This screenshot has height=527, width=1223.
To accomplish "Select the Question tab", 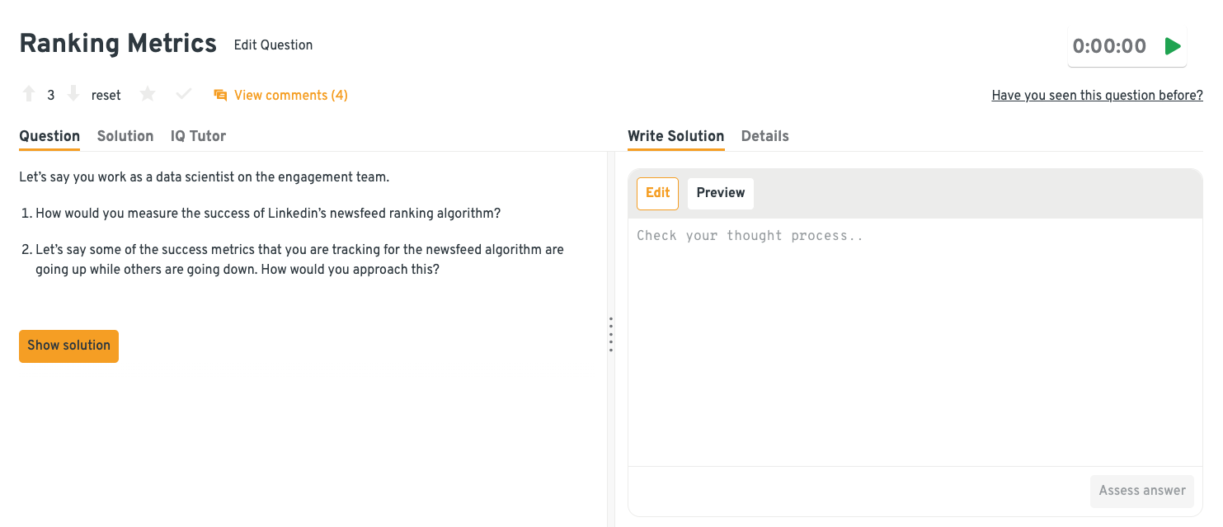I will tap(49, 136).
